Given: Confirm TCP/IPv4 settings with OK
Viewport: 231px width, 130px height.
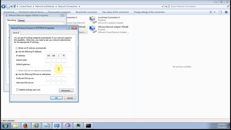Looking at the screenshot, I should (x=56, y=98).
